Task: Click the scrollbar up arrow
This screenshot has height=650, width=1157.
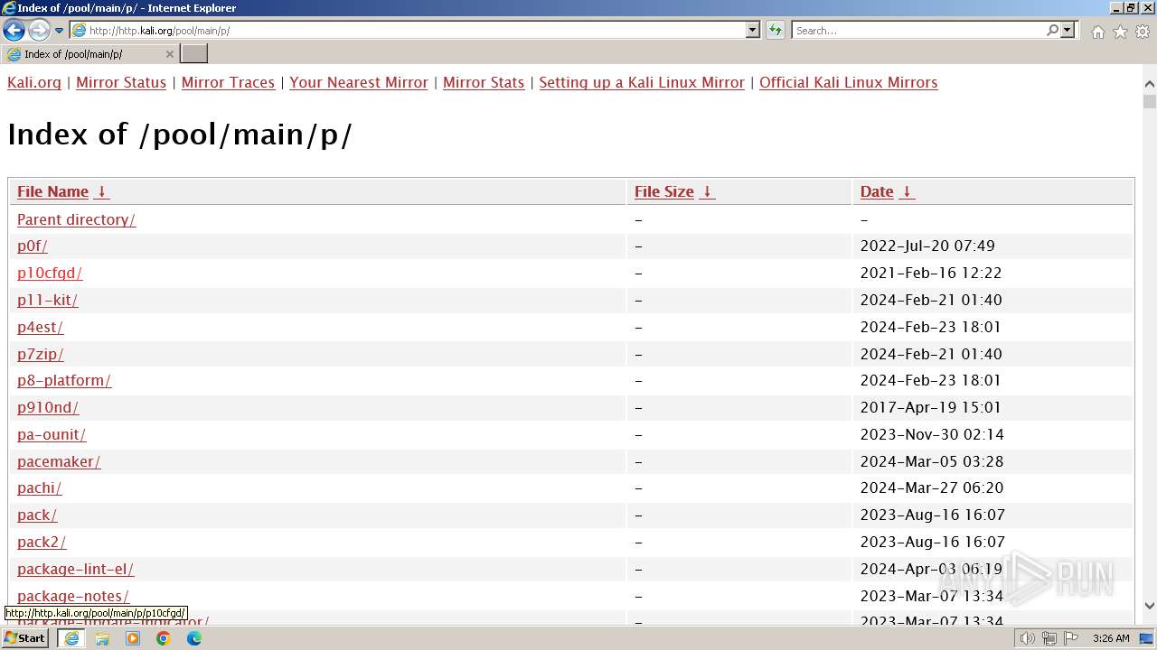Action: [1150, 85]
